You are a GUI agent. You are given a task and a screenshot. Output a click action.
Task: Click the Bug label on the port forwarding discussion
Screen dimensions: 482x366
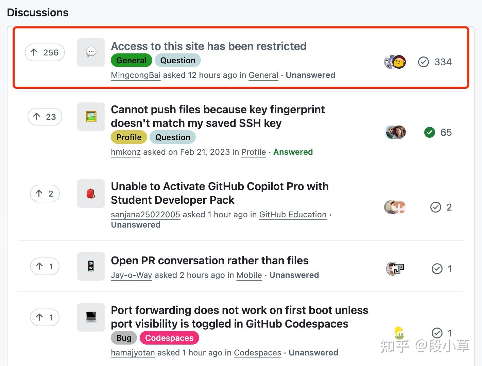[x=123, y=338]
